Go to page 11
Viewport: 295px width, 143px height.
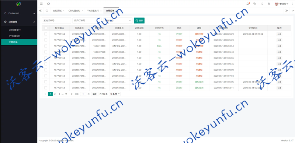pos(66,94)
